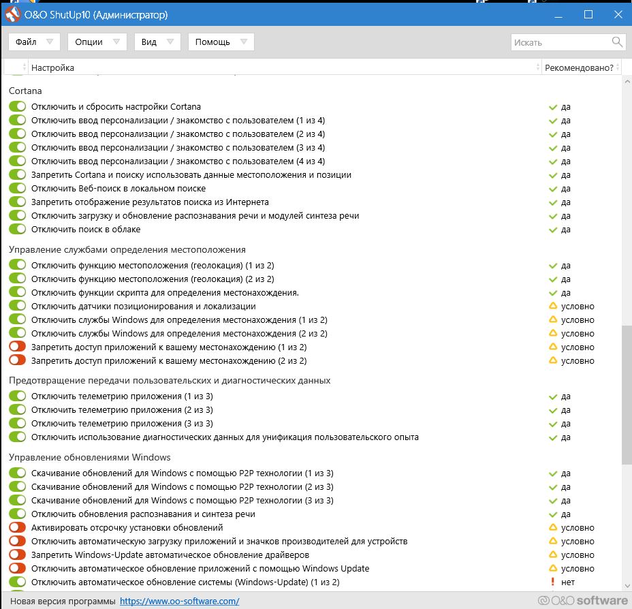Toggle 'Отключить поиск в облаке' switch
This screenshot has width=632, height=609.
[x=17, y=229]
